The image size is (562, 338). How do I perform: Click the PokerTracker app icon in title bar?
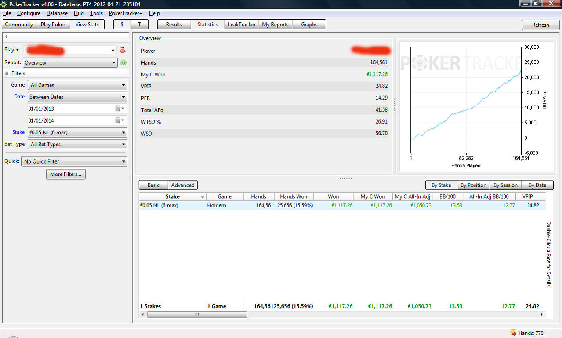click(x=4, y=4)
